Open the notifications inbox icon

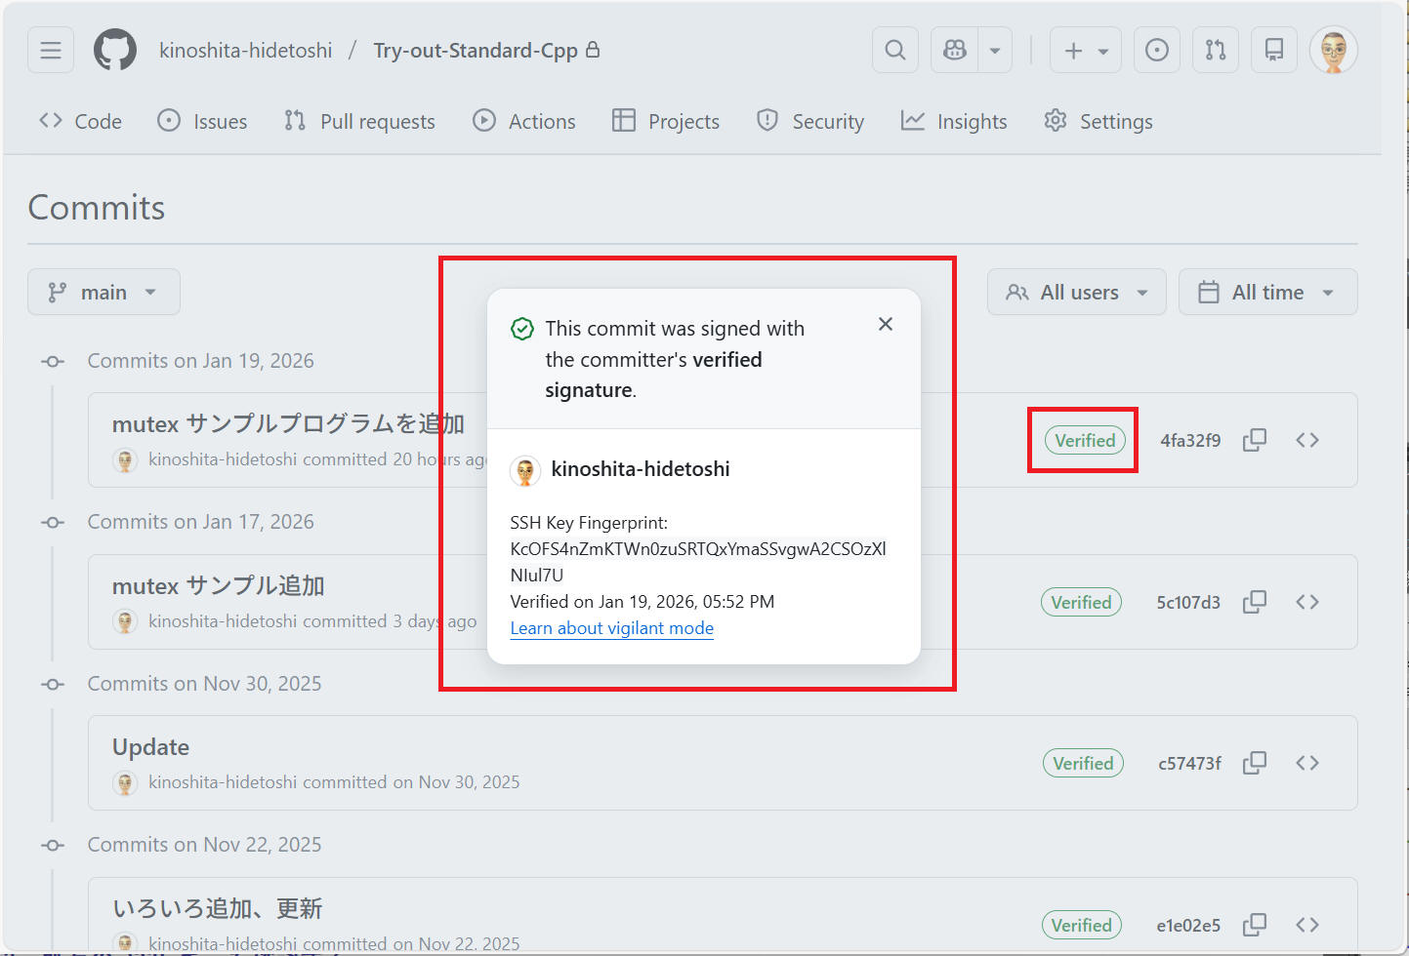[1273, 50]
